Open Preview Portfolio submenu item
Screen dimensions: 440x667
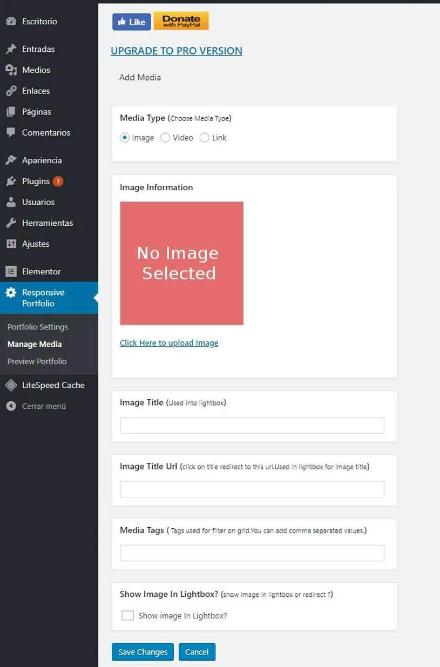[x=36, y=361]
